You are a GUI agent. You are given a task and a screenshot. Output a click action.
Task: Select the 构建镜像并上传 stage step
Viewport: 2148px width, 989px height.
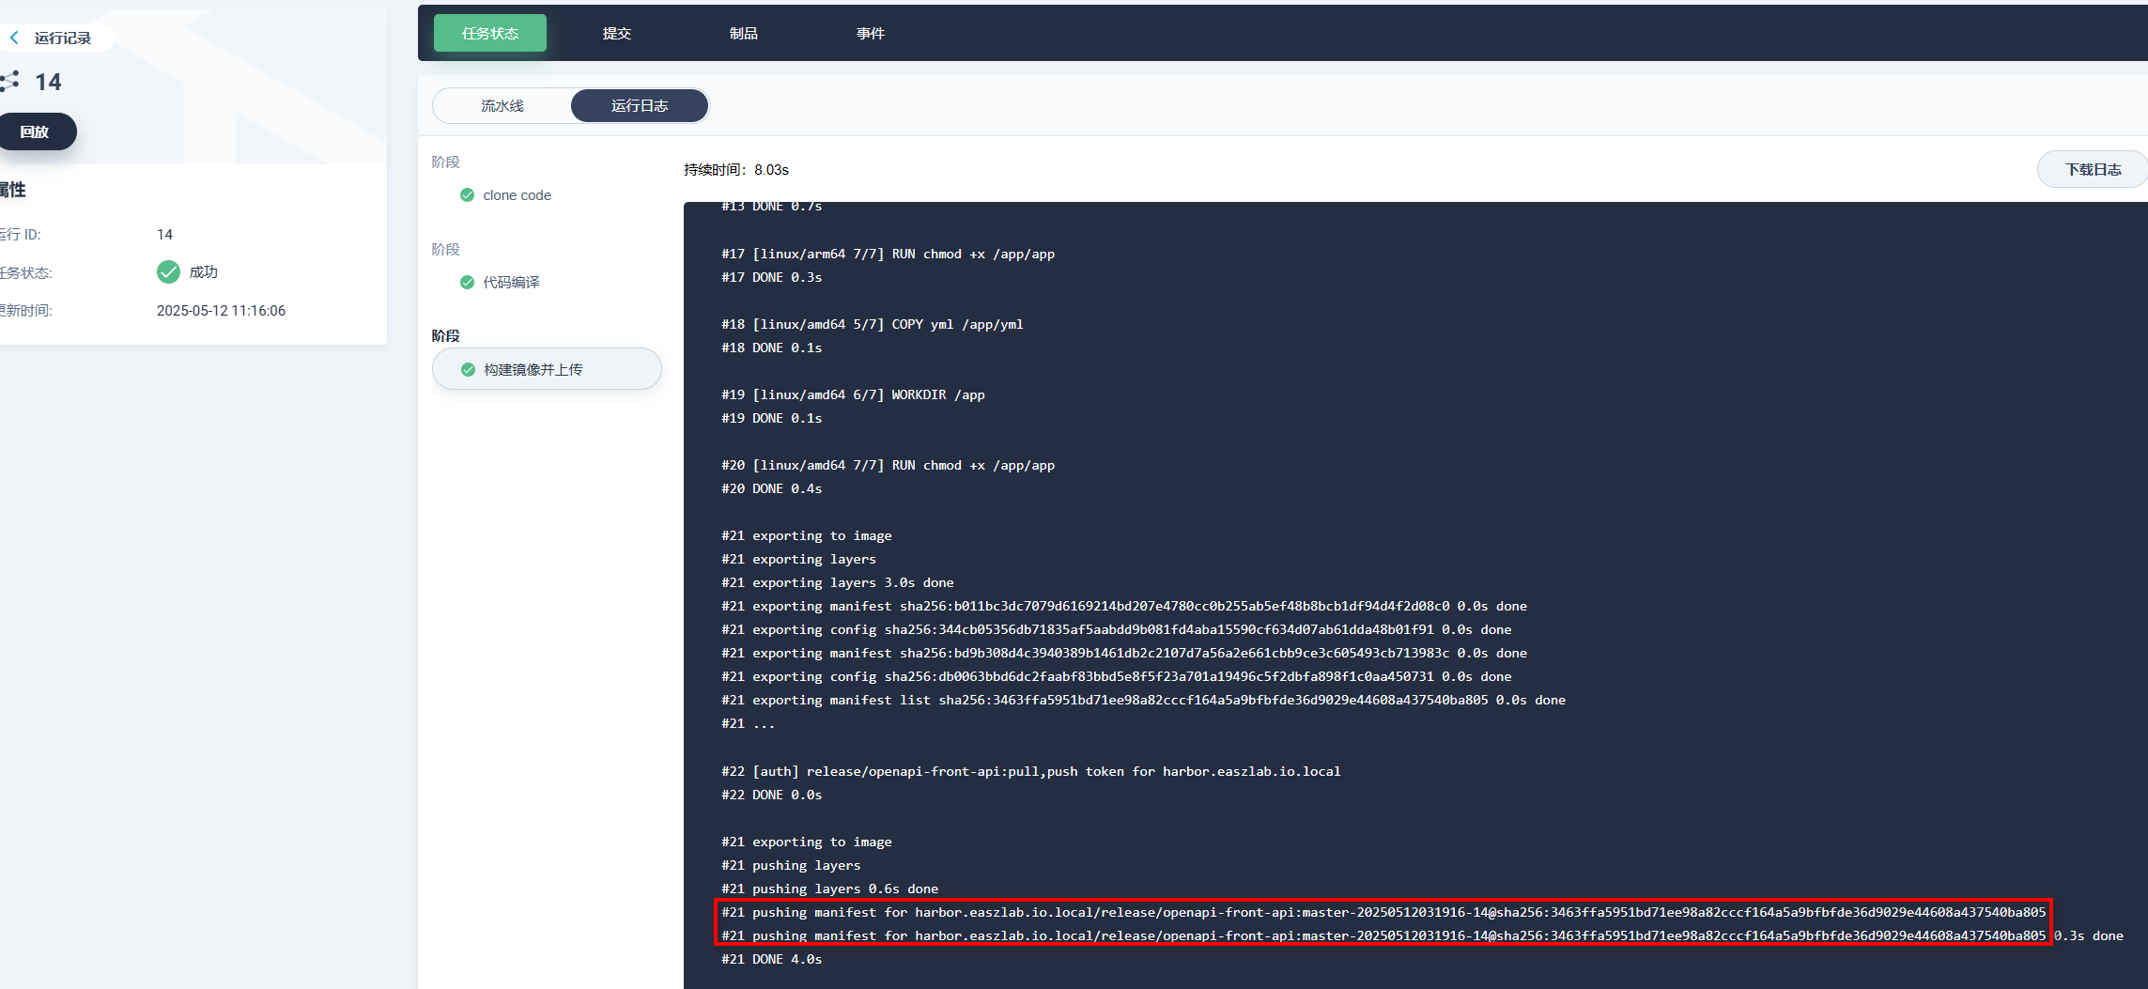[547, 369]
